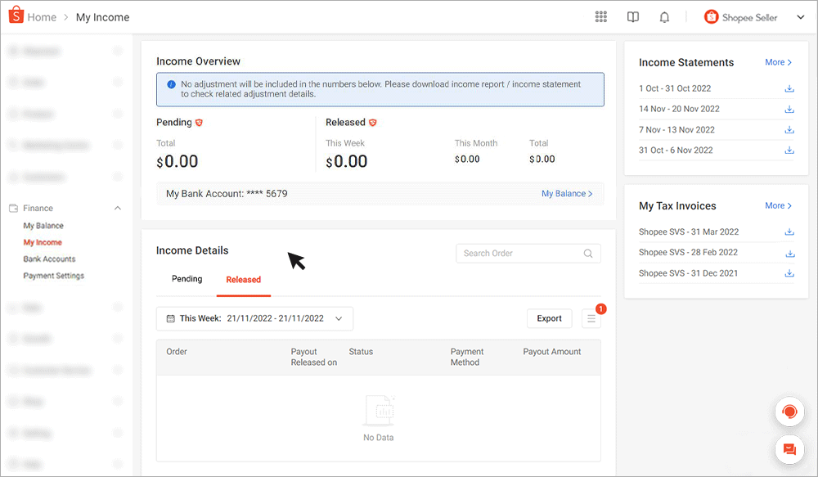
Task: Open the My Balance link
Action: pos(566,193)
